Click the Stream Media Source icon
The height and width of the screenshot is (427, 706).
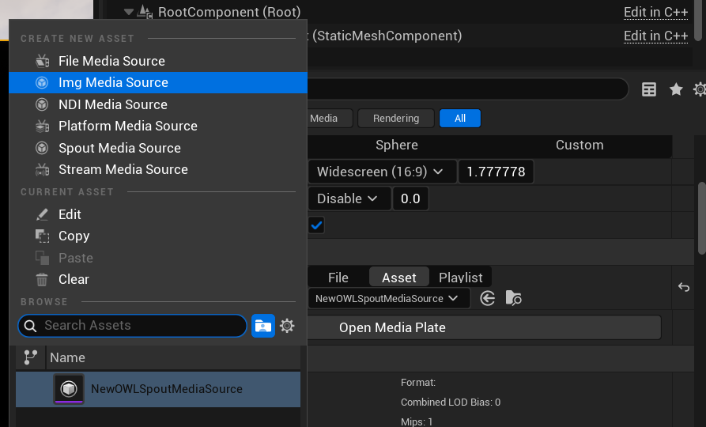pos(43,169)
